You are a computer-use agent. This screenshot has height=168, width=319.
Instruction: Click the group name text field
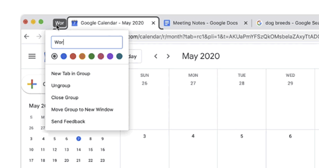(x=87, y=42)
